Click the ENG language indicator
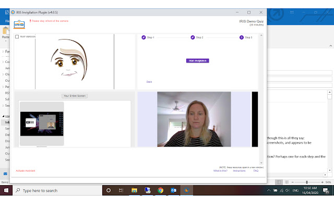The height and width of the screenshot is (208, 334). 295,191
